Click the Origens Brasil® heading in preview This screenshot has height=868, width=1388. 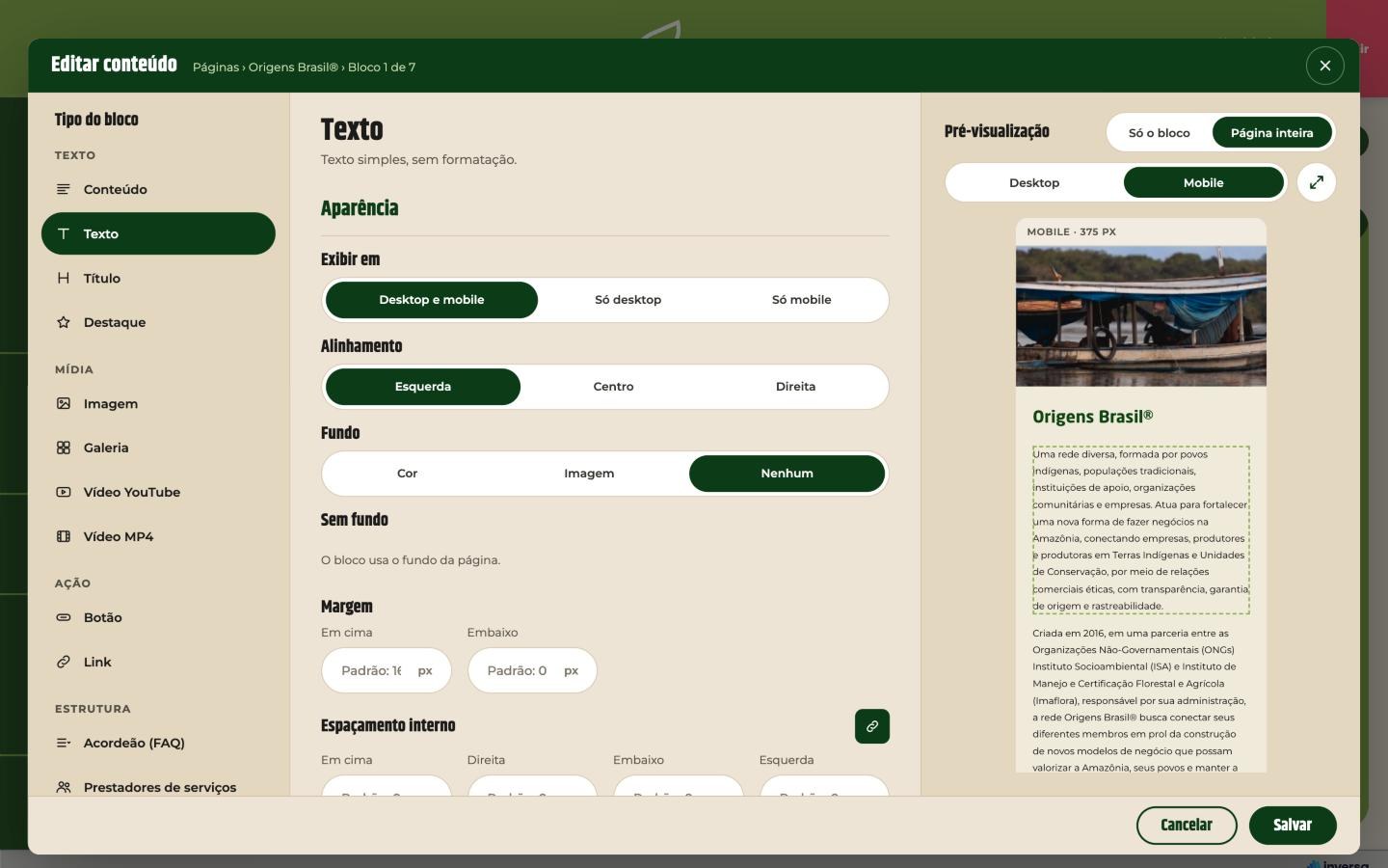(x=1093, y=417)
